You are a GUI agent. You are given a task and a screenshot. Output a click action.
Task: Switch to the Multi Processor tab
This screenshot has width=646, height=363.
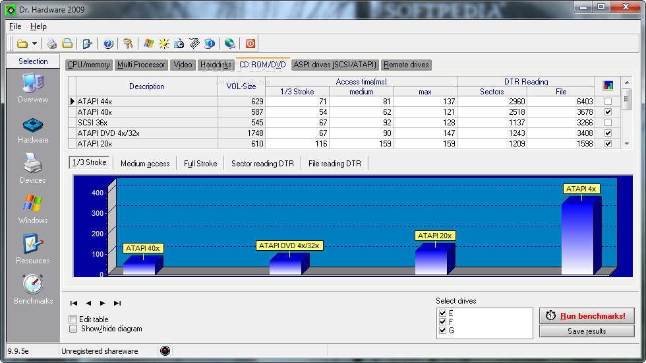pyautogui.click(x=141, y=65)
